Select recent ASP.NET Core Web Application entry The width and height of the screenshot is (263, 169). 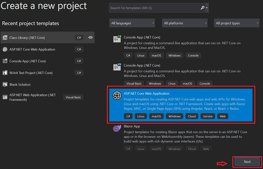click(x=48, y=49)
